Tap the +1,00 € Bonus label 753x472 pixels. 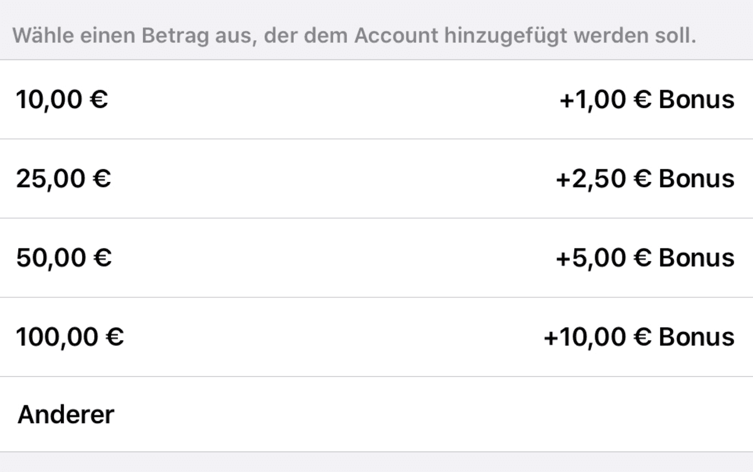click(646, 100)
